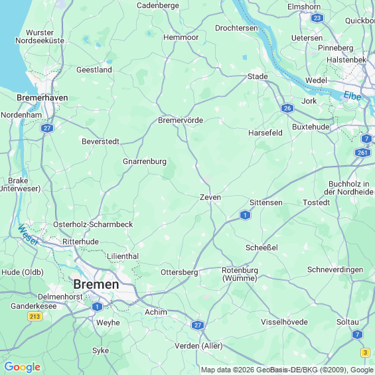Click the A27 shield below Bremerhaven
Image resolution: width=375 pixels, height=375 pixels.
pyautogui.click(x=47, y=128)
